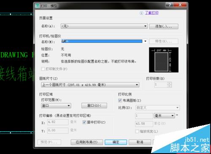
Task: Click the 确定 button
Action: click(116, 142)
